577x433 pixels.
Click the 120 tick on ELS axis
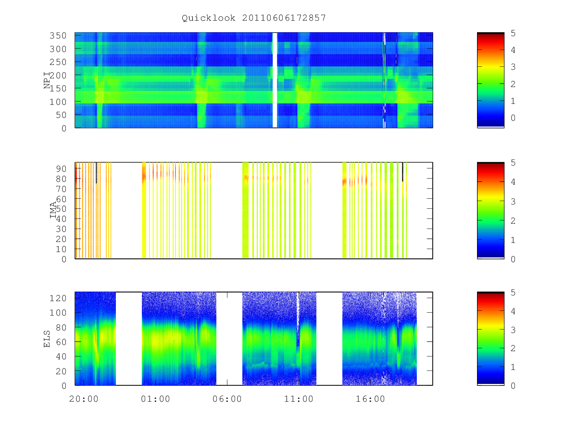[58, 298]
